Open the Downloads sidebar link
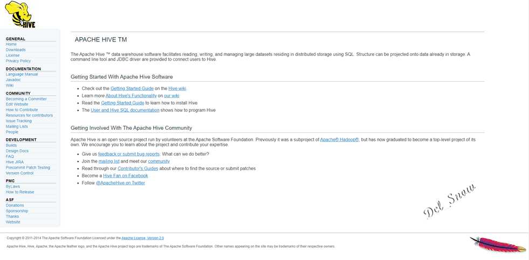This screenshot has width=529, height=260. point(16,50)
